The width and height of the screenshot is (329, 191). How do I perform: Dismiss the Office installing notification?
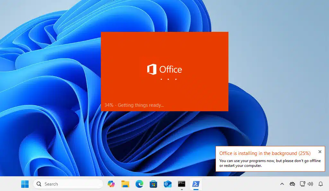pos(320,152)
